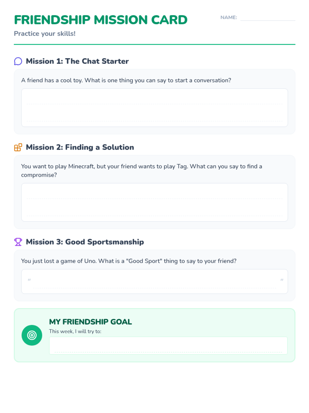
Task: Click the Mission 2: Finding a Solution heading
Action: tap(80, 147)
